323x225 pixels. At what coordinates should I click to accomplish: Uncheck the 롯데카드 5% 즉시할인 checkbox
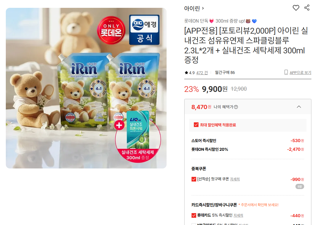coord(194,215)
